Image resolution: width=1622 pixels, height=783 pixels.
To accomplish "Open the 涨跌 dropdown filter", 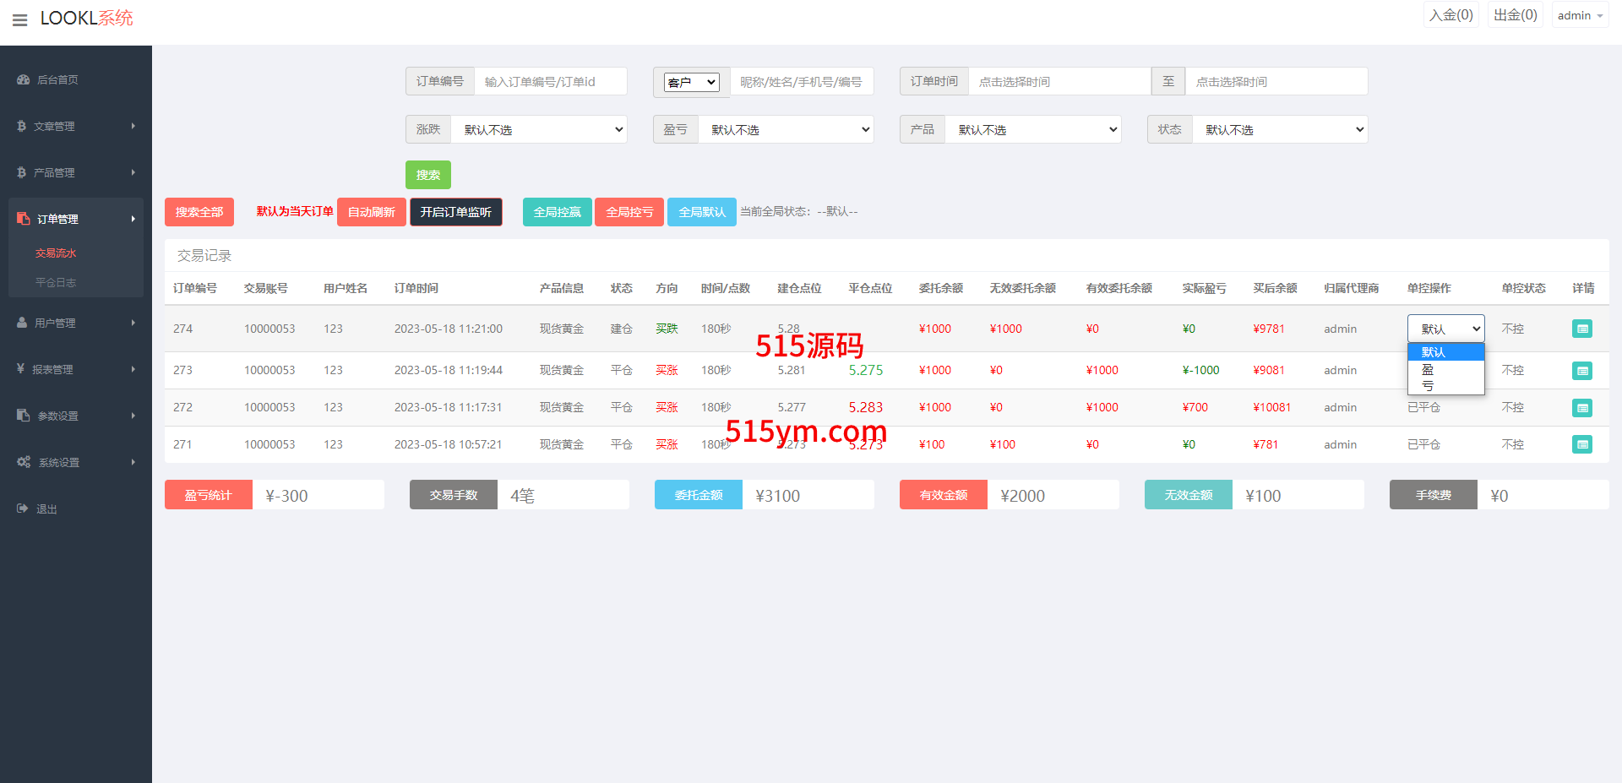I will pos(539,129).
